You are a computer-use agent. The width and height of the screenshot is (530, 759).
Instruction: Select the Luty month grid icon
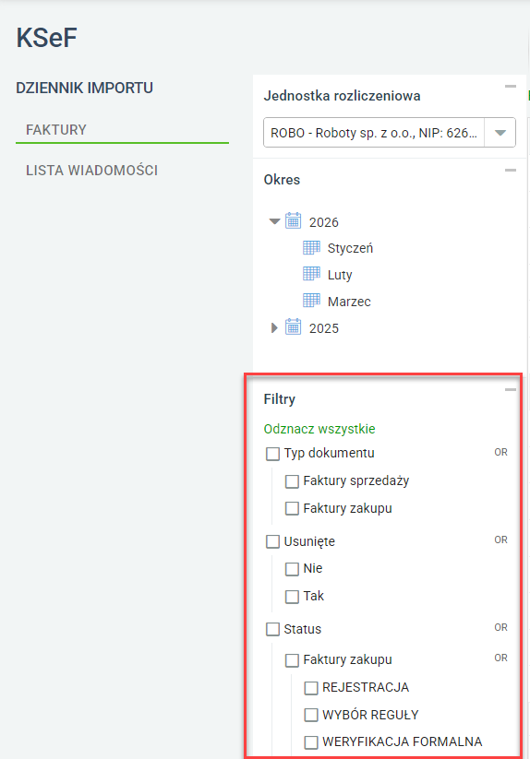(311, 274)
